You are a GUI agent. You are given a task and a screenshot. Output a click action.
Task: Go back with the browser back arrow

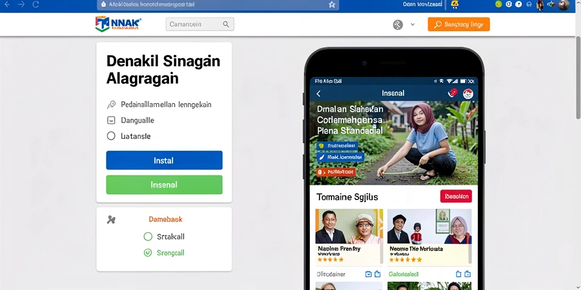7,5
